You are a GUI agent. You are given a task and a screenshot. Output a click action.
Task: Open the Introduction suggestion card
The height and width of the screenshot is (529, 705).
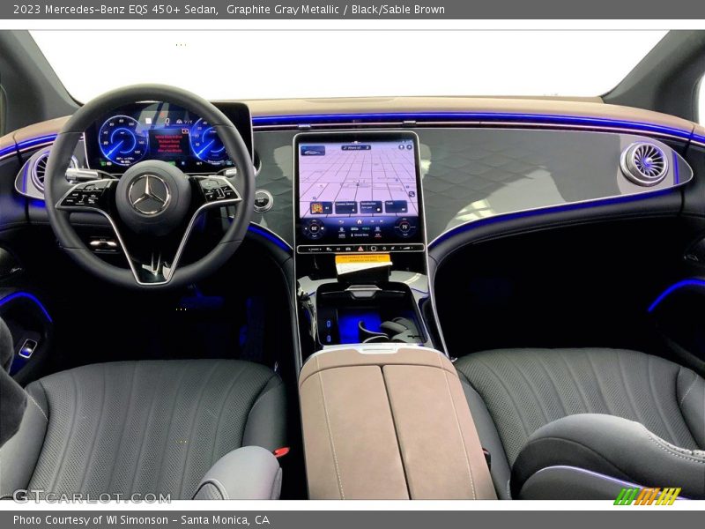point(371,207)
